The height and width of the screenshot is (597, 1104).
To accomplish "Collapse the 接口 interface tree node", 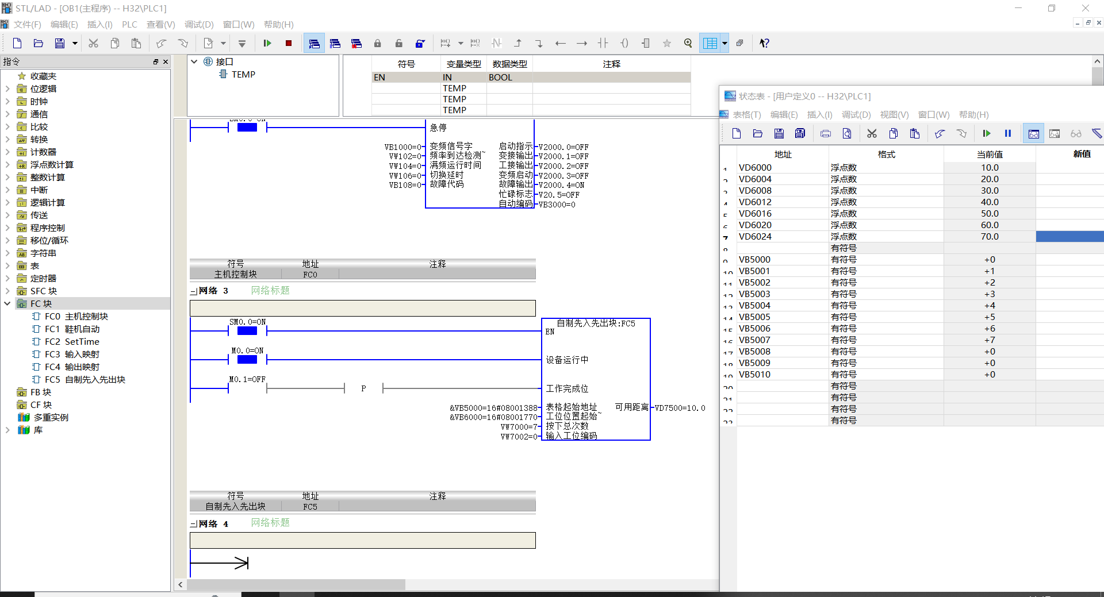I will [194, 61].
